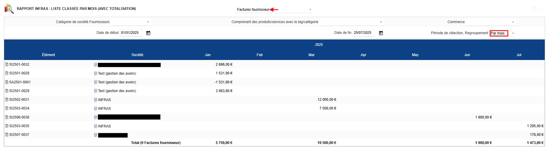
Task: Click invoice icon beside SI2503-0035
Action: click(7, 126)
